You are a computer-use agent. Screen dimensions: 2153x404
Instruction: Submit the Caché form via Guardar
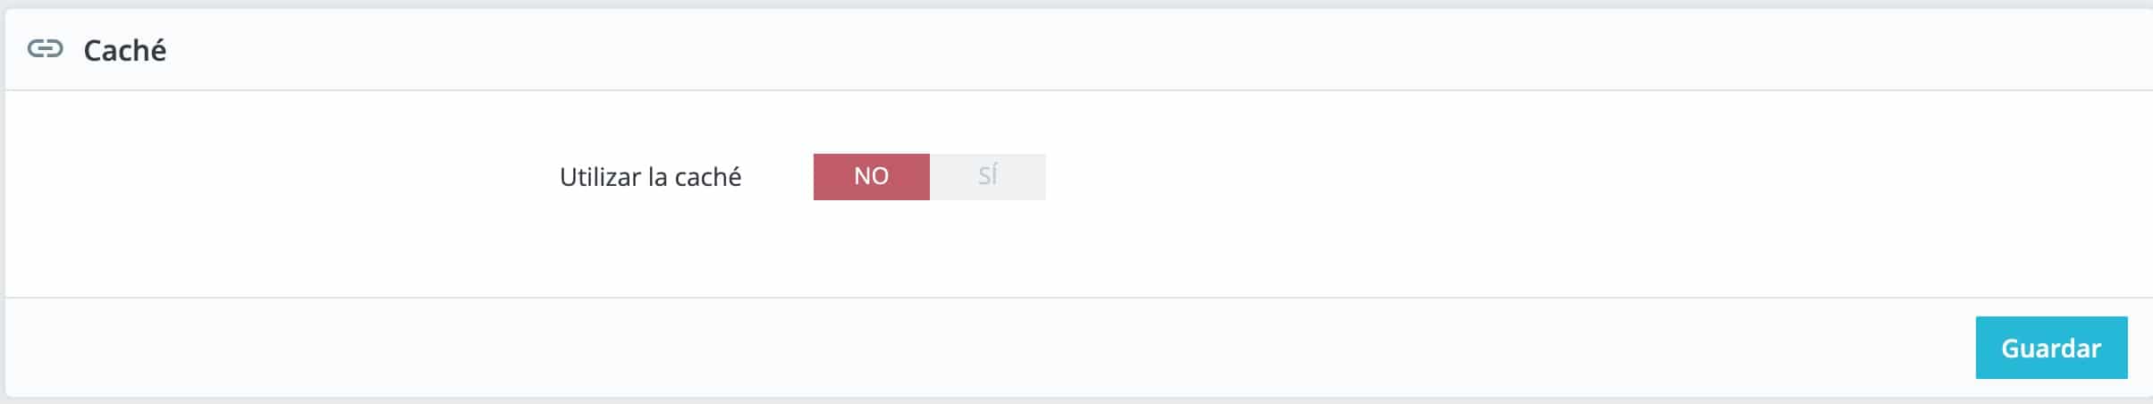point(2050,348)
